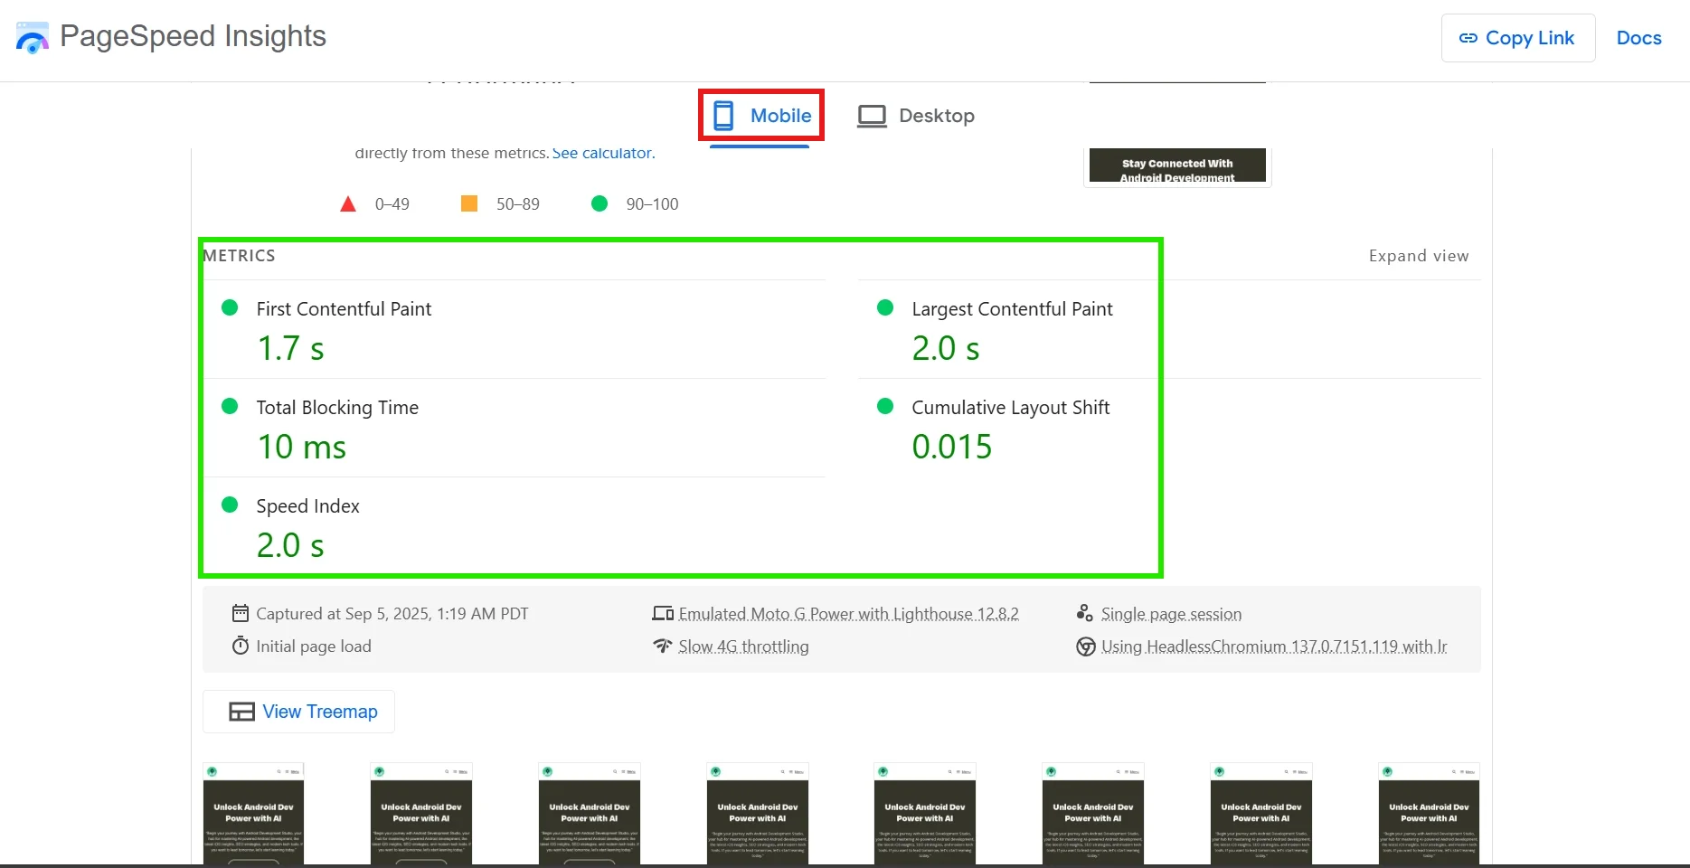Expand the Largest Contentful Paint metric

(x=1011, y=309)
